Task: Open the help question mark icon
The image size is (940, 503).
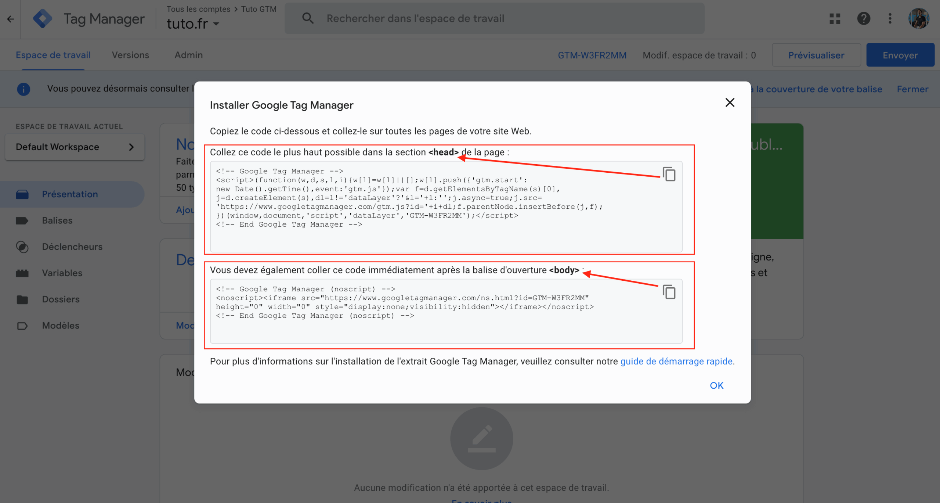Action: tap(863, 18)
